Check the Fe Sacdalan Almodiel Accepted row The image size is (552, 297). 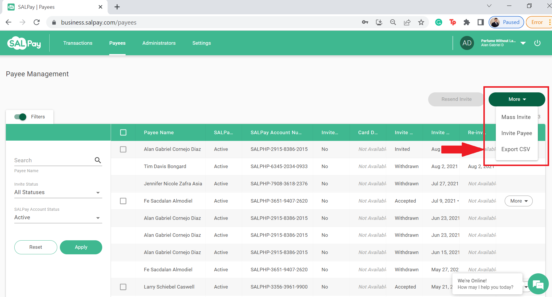pos(123,201)
